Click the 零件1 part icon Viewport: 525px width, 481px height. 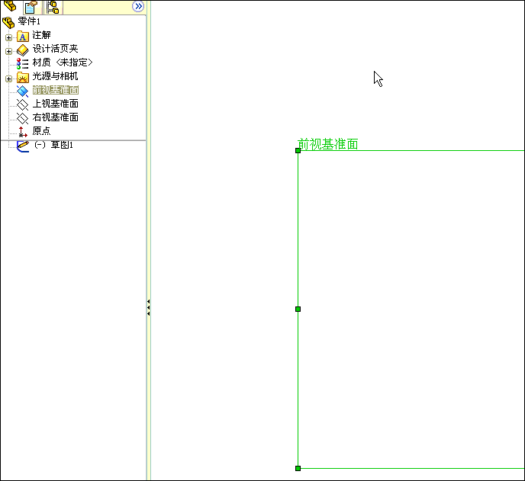tap(8, 22)
